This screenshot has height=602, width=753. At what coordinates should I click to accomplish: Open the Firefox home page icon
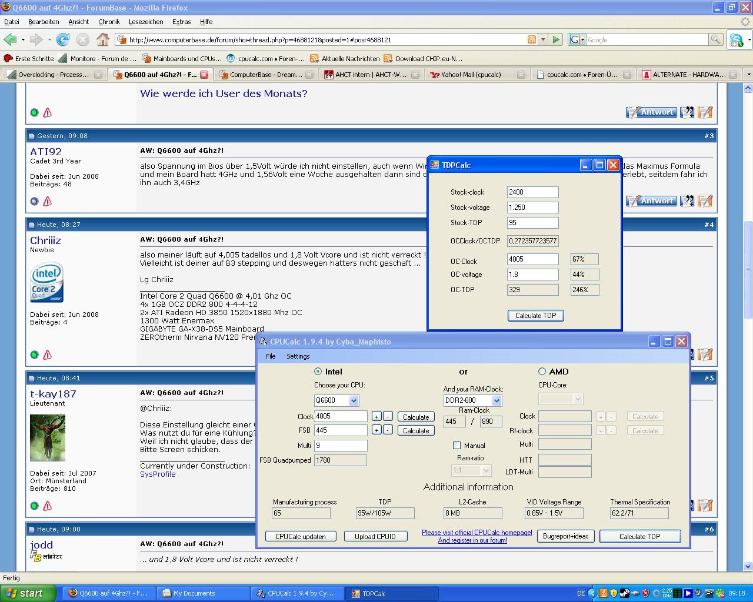[103, 39]
